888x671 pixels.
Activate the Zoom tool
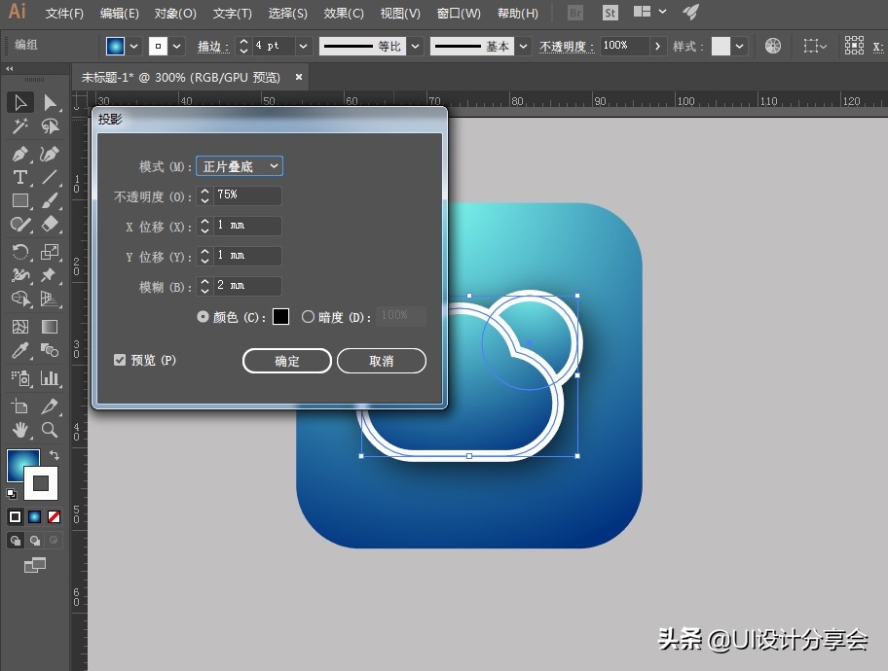50,430
